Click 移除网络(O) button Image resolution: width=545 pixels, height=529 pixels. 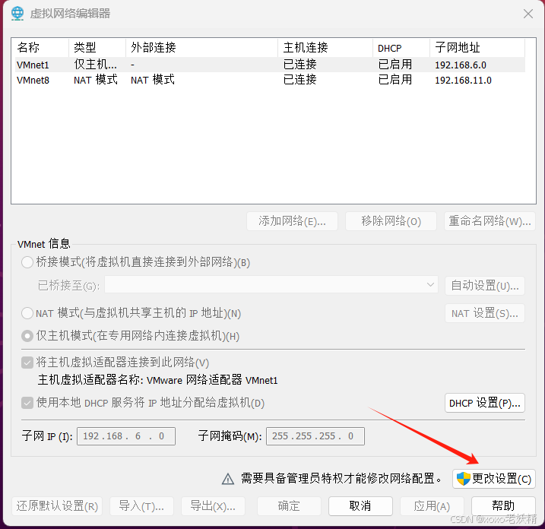tap(391, 221)
